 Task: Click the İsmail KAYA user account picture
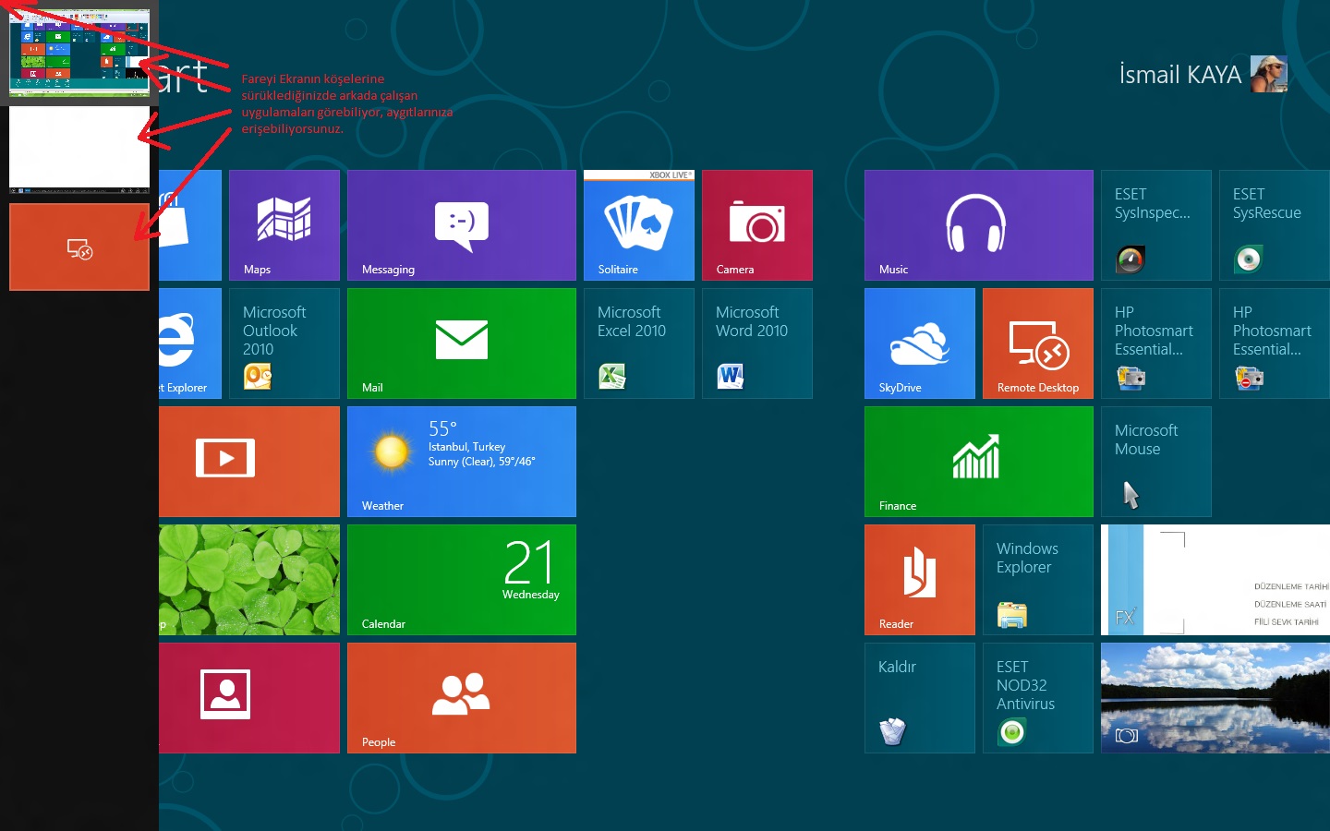click(x=1269, y=74)
